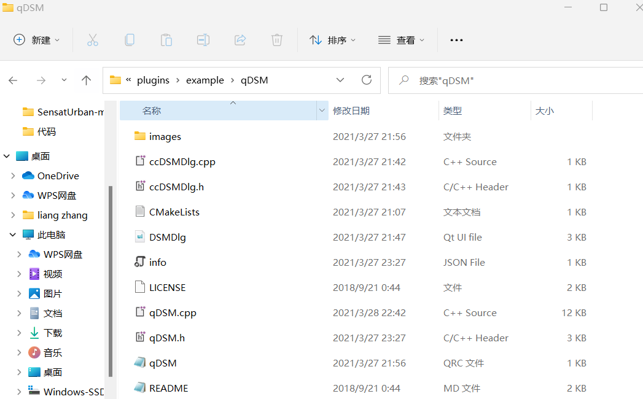Viewport: 643px width, 399px height.
Task: Select 此电脑 in the navigation pane
Action: pos(44,234)
